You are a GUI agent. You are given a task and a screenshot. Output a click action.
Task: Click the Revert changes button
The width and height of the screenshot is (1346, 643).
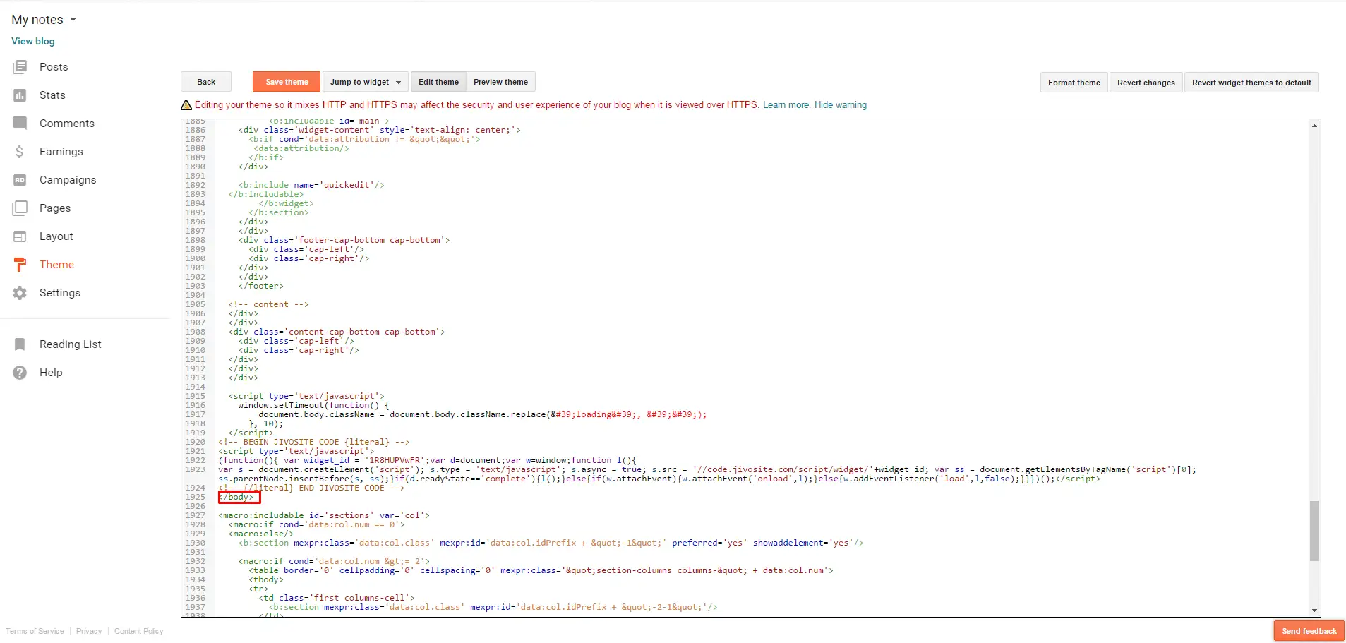click(x=1146, y=83)
